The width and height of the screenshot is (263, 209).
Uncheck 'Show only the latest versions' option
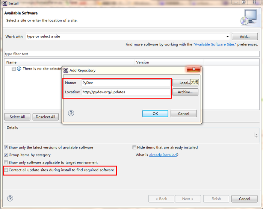pyautogui.click(x=6, y=147)
